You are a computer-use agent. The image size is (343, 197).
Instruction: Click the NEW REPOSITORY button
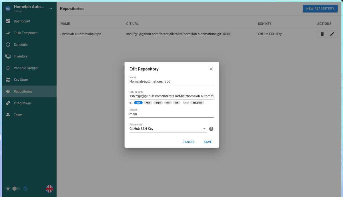[x=320, y=9]
